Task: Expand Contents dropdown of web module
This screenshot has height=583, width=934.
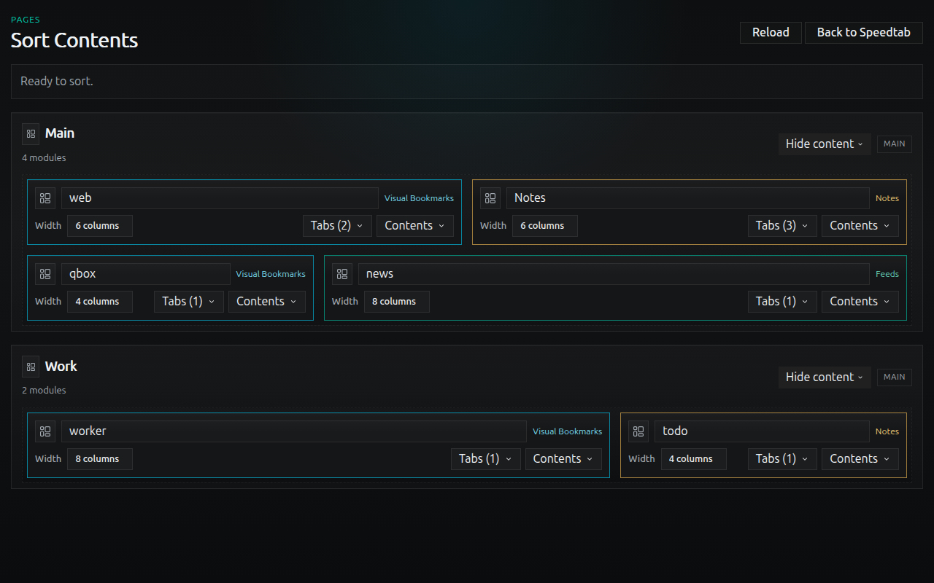Action: [415, 226]
